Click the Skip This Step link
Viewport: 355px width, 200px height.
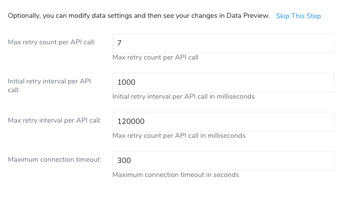click(298, 16)
